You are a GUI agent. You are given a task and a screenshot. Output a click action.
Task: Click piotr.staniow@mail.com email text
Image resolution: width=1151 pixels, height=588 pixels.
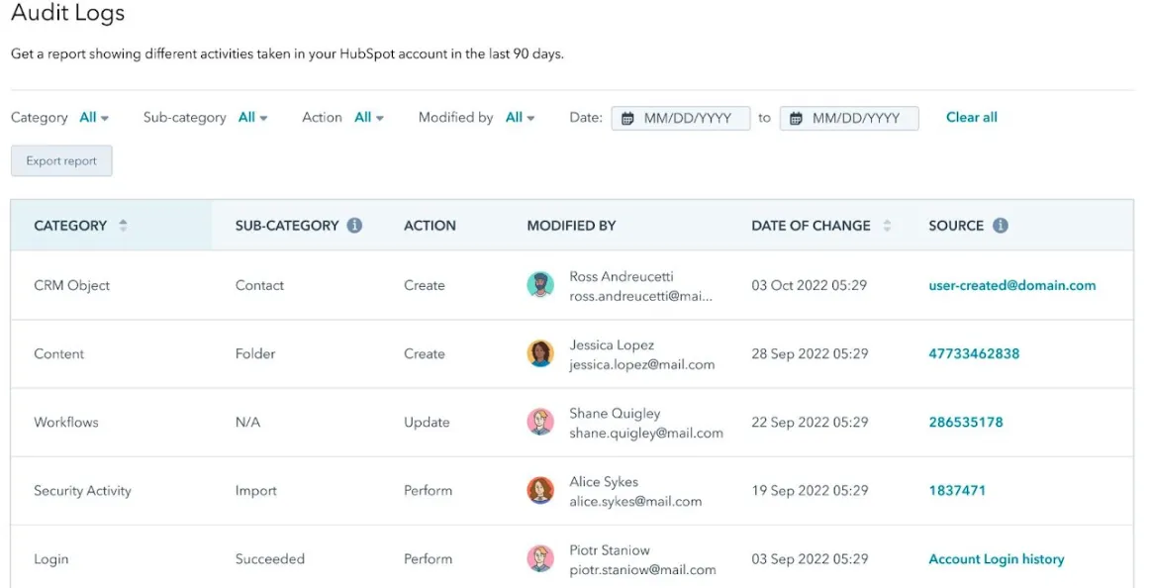click(642, 570)
